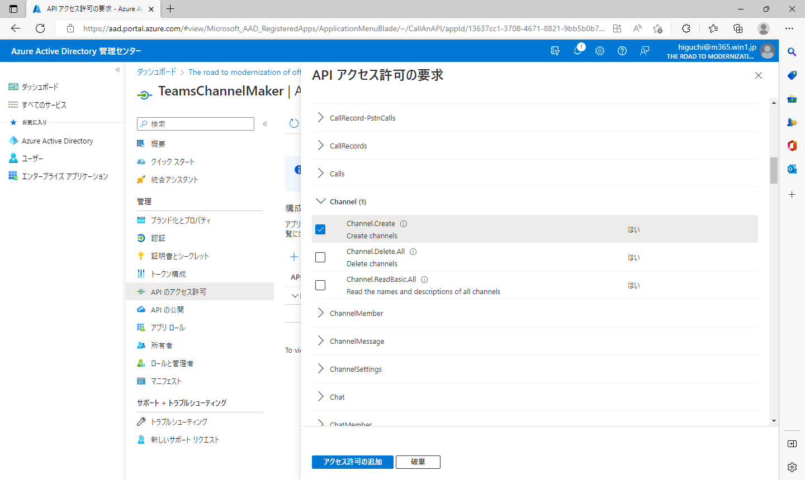805x480 pixels.
Task: Click the browser address bar
Action: 343,28
